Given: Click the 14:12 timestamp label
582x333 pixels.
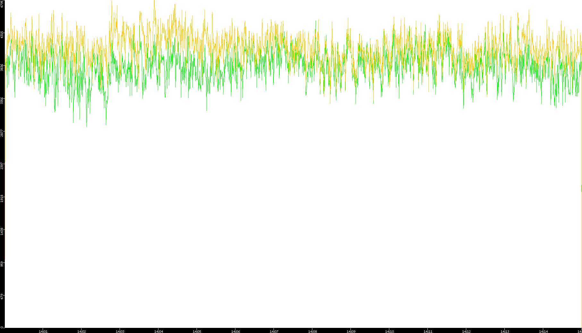Looking at the screenshot, I should pos(466,331).
